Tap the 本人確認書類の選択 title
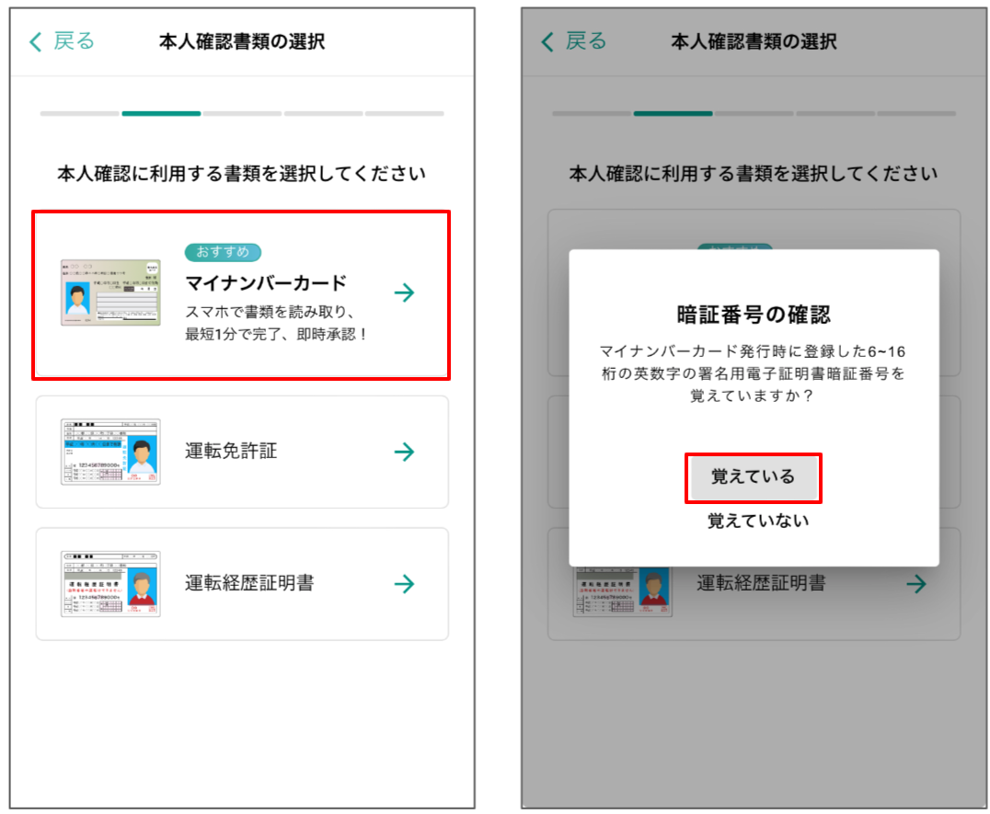The width and height of the screenshot is (990, 814). (241, 41)
